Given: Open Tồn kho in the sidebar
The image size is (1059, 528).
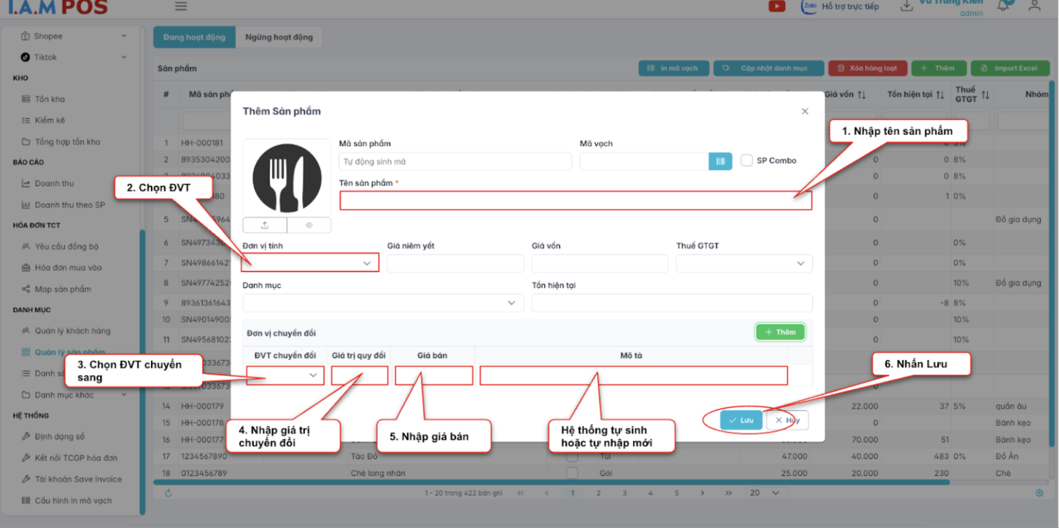Looking at the screenshot, I should pos(50,99).
